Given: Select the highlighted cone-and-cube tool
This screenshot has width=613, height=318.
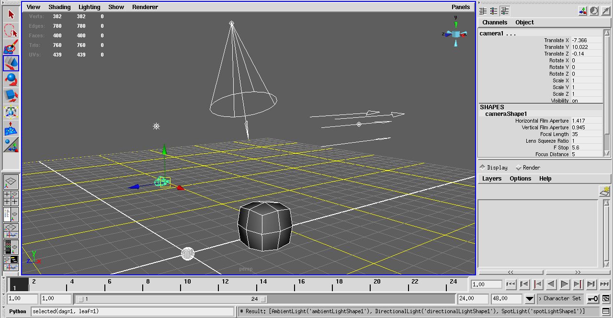Looking at the screenshot, I should (x=11, y=63).
